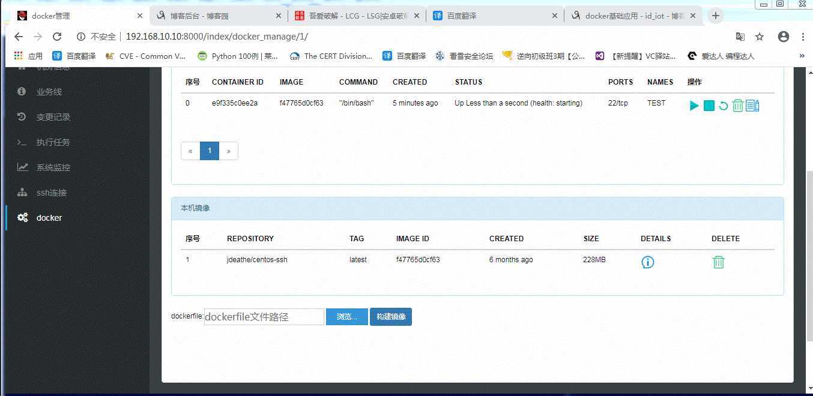The width and height of the screenshot is (813, 396).
Task: Open the first 百度翻译 bookmark after 应用
Action: coord(74,56)
